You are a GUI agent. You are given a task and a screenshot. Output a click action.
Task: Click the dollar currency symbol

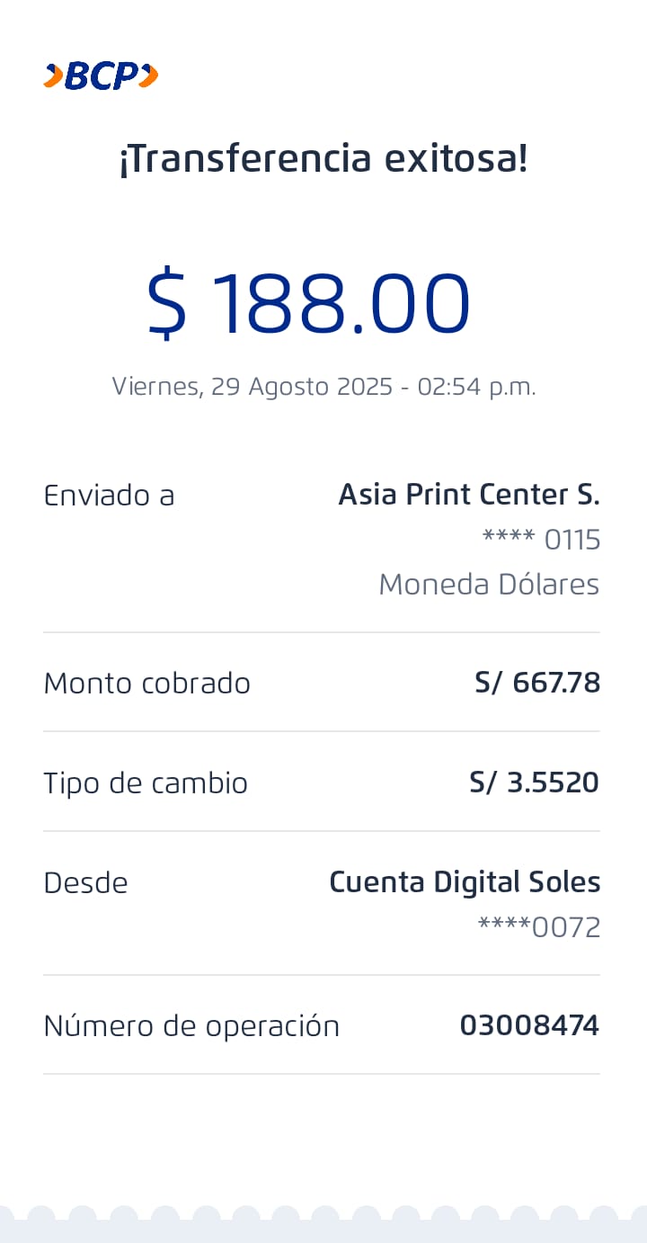point(167,304)
